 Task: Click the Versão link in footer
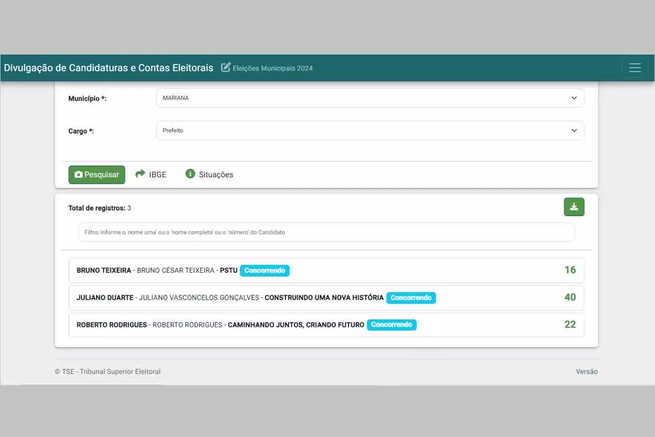tap(586, 371)
